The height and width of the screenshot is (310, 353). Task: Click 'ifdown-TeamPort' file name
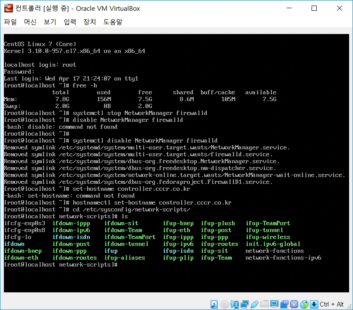click(x=129, y=237)
